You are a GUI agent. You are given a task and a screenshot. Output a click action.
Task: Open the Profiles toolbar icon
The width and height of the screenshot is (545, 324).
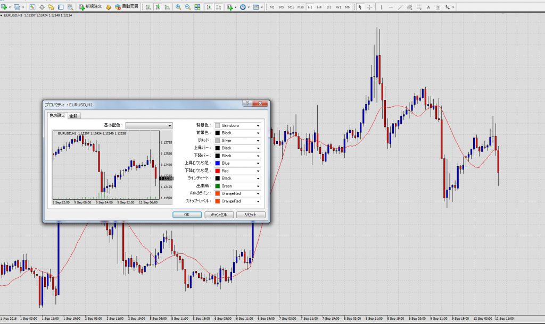[x=16, y=7]
